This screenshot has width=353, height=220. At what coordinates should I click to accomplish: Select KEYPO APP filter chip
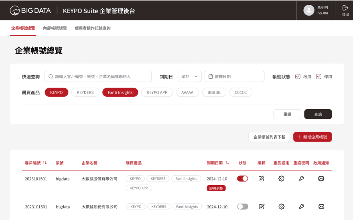(157, 92)
